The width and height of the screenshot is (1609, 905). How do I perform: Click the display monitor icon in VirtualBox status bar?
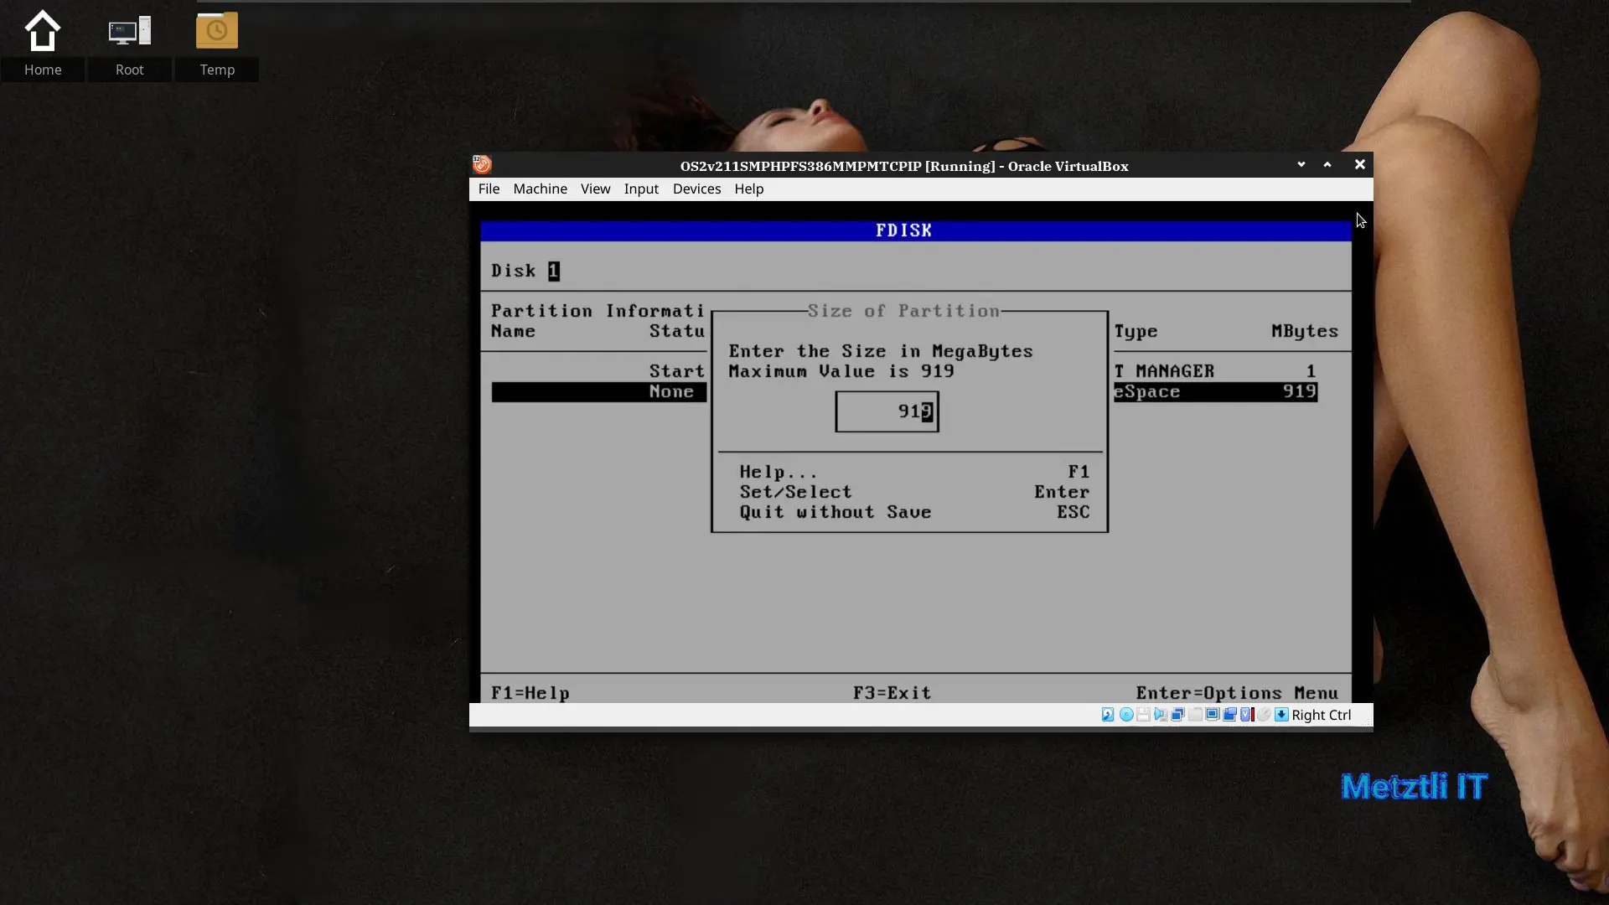pos(1213,715)
